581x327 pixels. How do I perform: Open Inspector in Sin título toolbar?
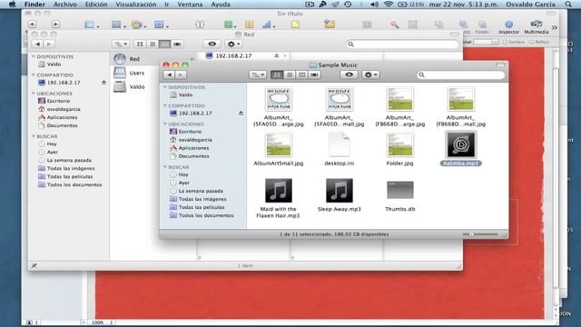(508, 27)
